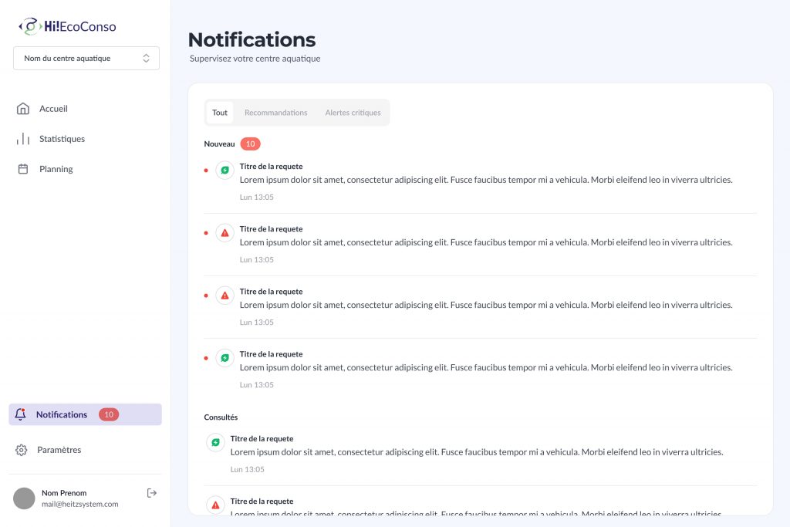Click the Planning calendar icon
The image size is (790, 527).
click(24, 168)
